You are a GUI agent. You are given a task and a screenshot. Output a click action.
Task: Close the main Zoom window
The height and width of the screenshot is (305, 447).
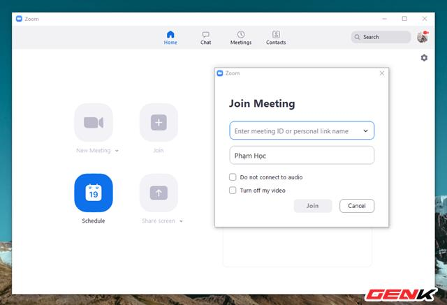click(425, 19)
